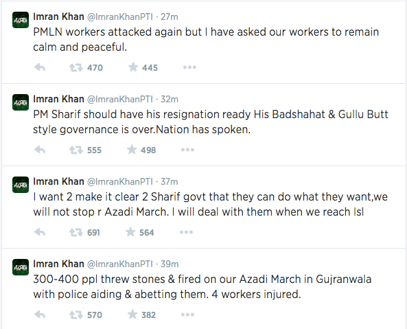Retweet the tweet showing 691 retweets

(76, 232)
